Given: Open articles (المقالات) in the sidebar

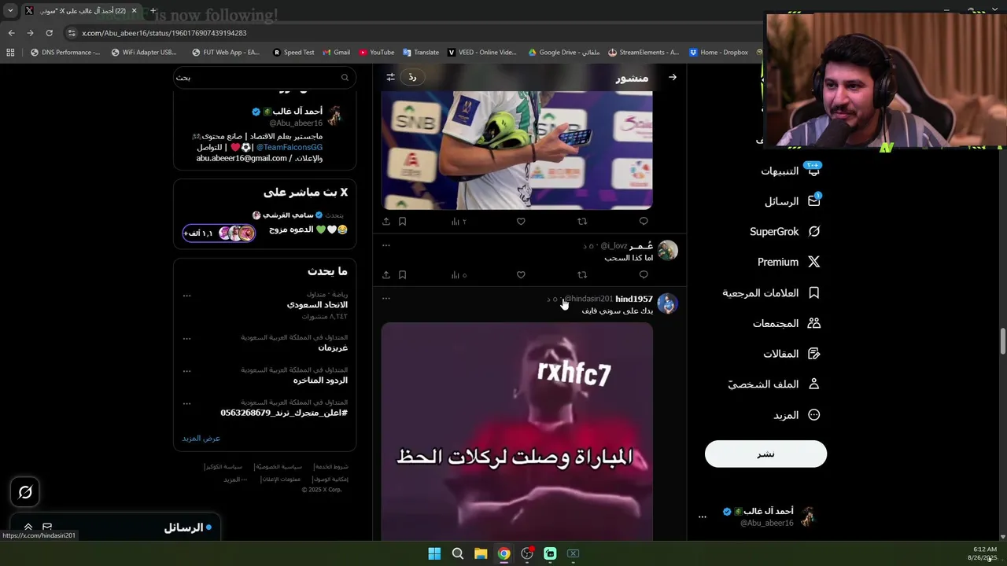Looking at the screenshot, I should pos(791,354).
